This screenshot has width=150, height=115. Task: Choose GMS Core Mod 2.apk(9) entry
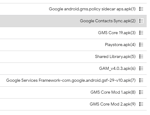click(113, 104)
